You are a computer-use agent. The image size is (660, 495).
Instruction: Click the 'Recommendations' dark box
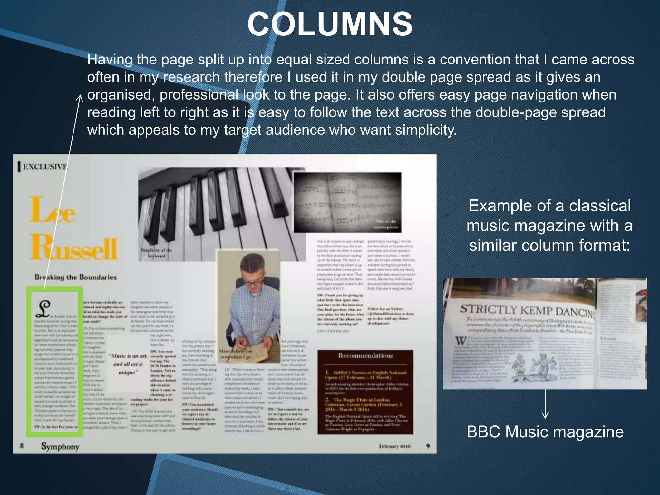click(x=365, y=392)
